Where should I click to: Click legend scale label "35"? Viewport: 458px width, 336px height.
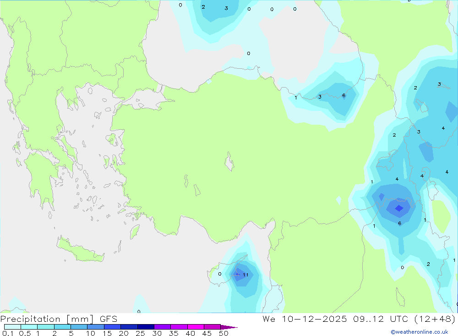pos(174,333)
